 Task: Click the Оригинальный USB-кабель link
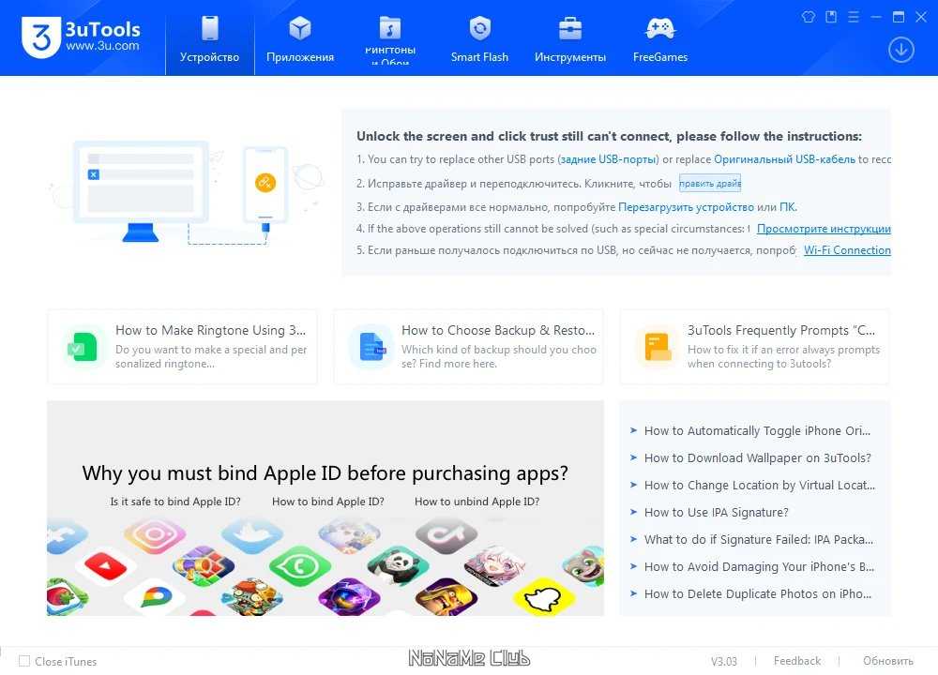coord(784,159)
